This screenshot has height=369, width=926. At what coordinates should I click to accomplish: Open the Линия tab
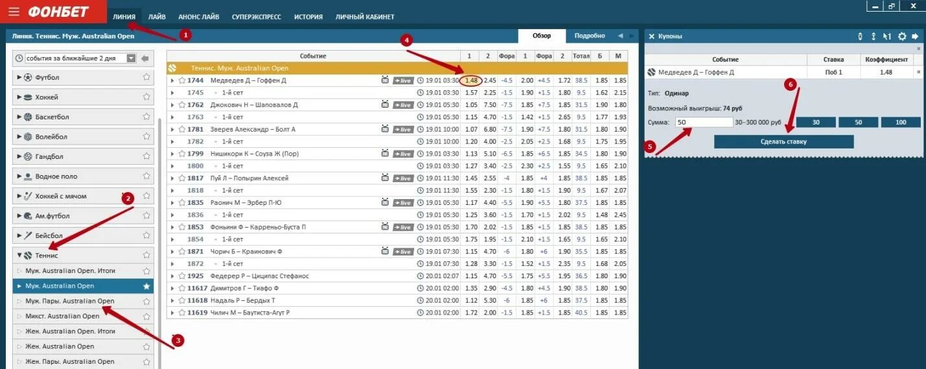coord(124,17)
